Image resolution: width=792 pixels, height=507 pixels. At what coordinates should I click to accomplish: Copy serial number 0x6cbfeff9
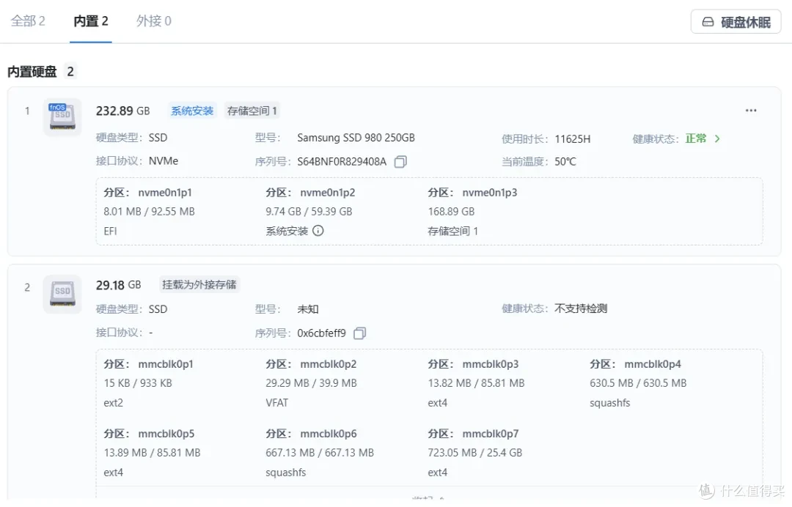pyautogui.click(x=359, y=333)
